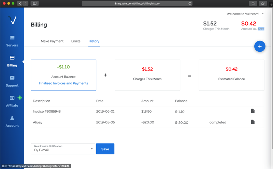Click the Safari back navigation arrow
Viewport: 273px width, 169px height.
(20, 3)
